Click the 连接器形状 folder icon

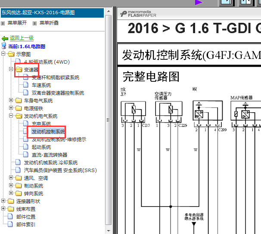(x=11, y=201)
